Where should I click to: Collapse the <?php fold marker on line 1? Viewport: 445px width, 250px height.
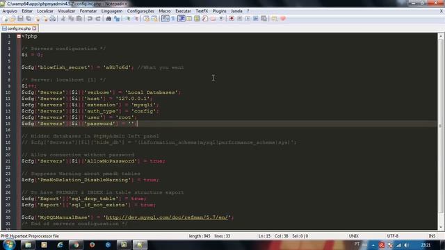tap(19, 36)
